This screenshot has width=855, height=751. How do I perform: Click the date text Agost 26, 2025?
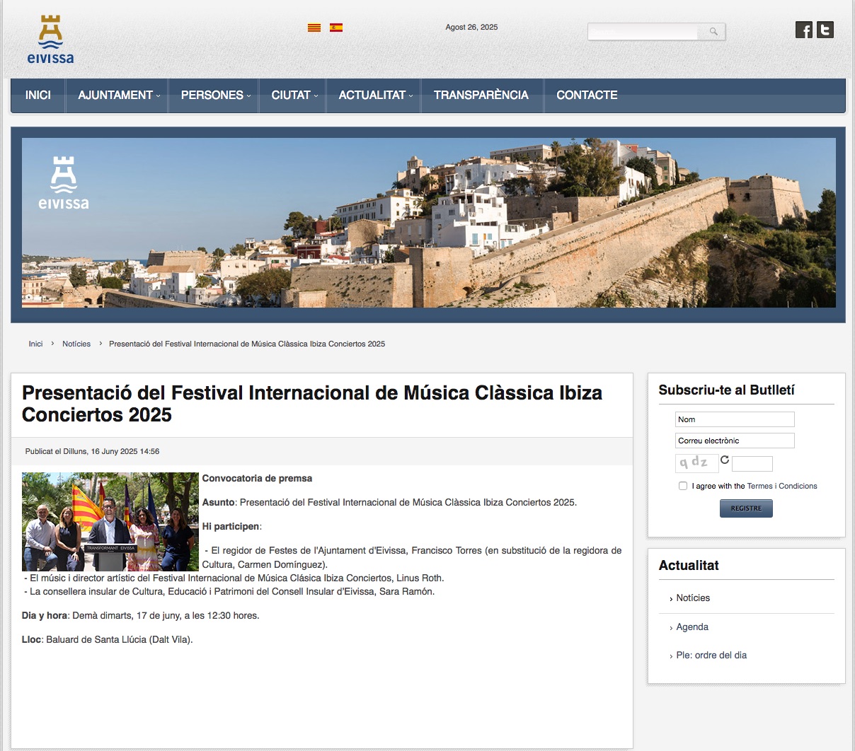coord(471,27)
